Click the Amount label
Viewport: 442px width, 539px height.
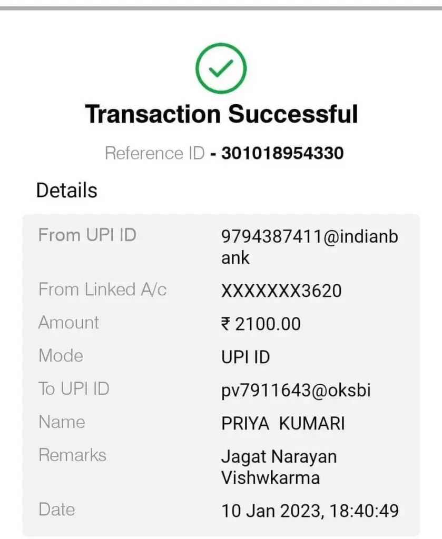tap(69, 323)
